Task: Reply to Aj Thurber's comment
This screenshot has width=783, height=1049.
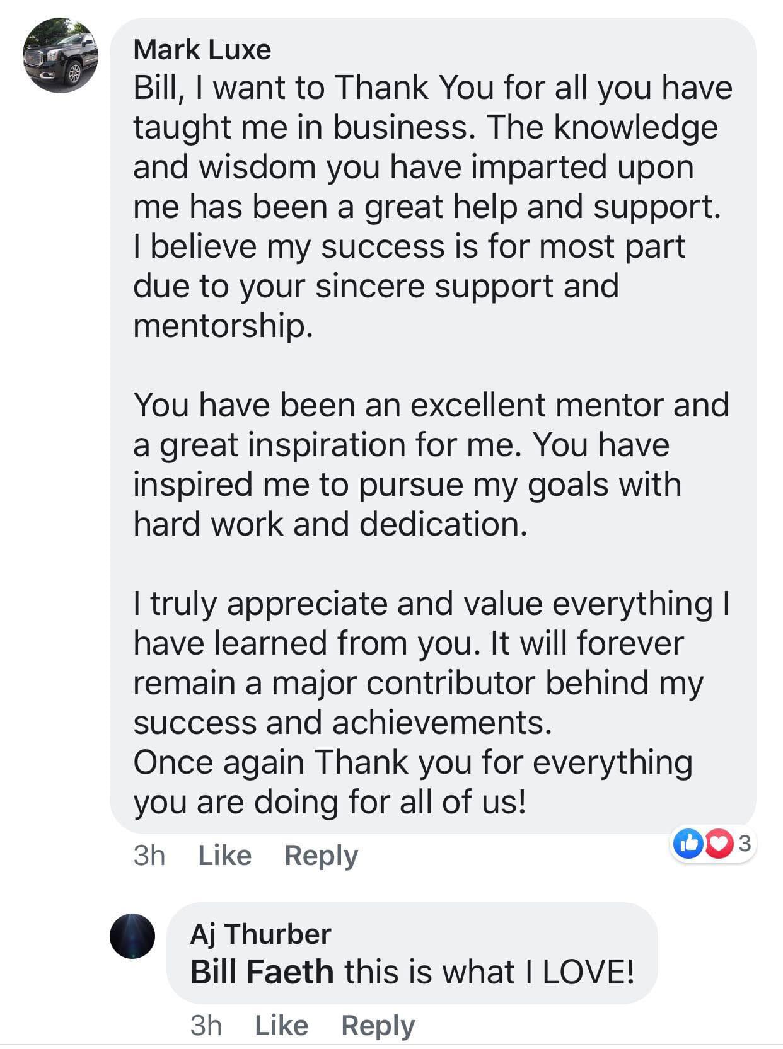Action: 378,1025
